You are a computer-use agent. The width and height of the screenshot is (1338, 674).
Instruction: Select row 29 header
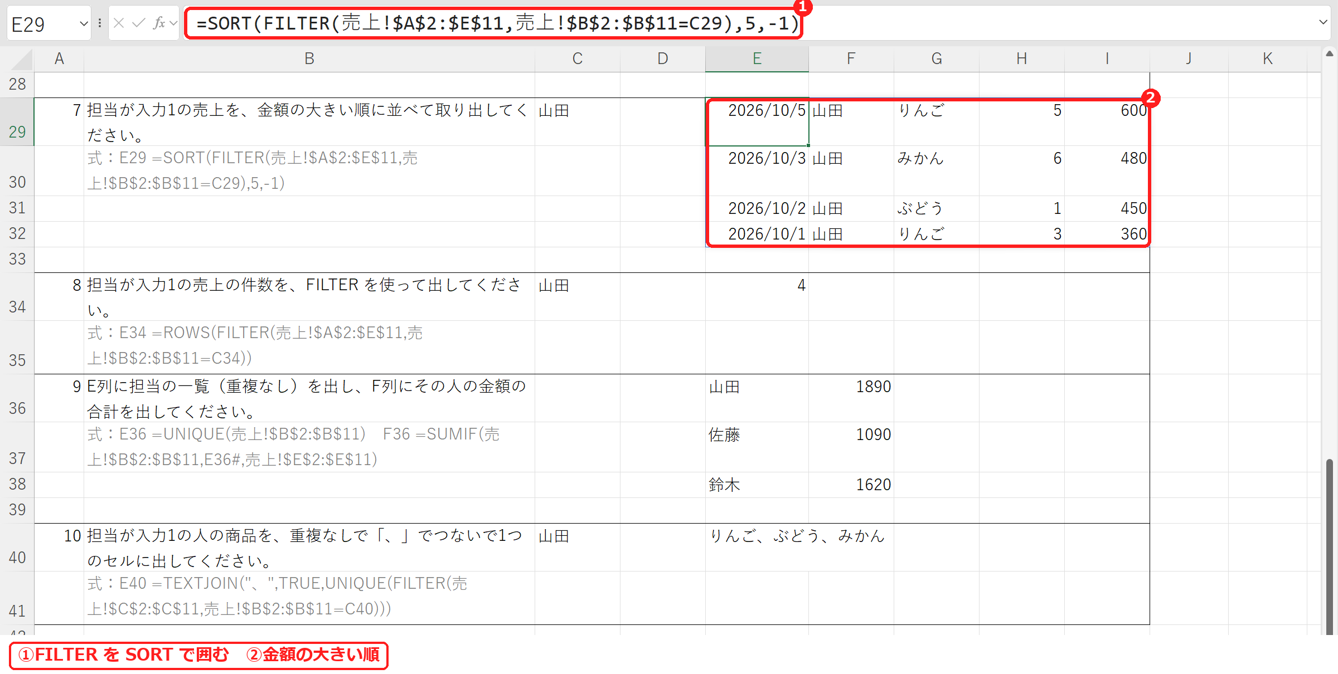[x=17, y=122]
